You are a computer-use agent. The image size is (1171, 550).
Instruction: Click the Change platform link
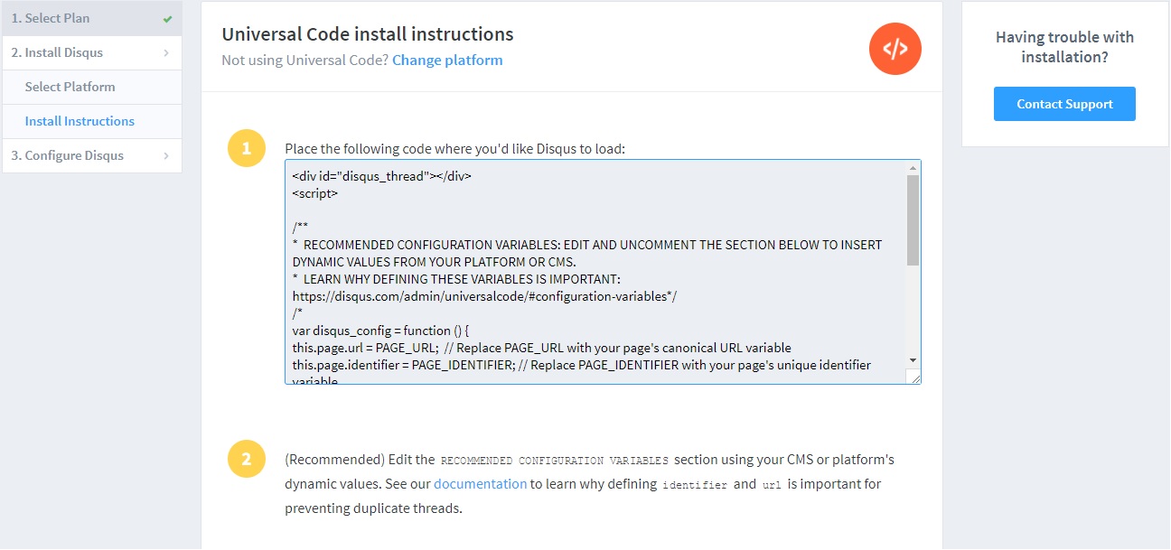click(447, 60)
